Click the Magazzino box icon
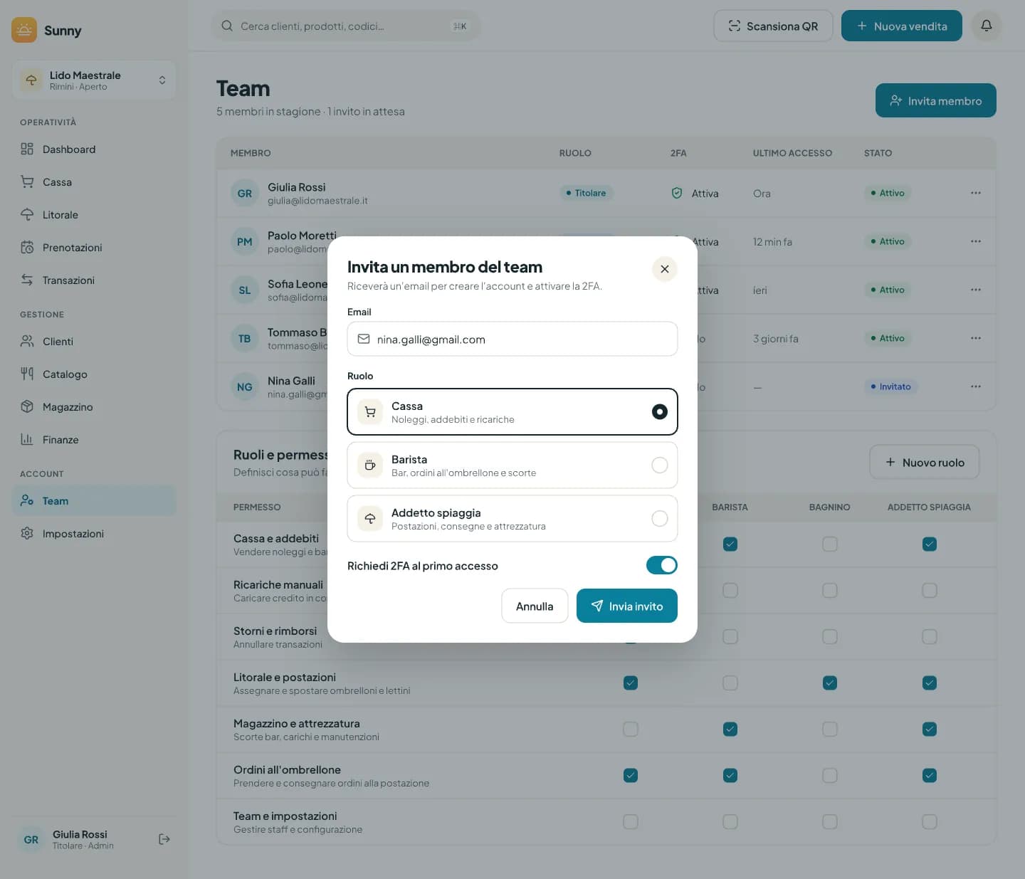This screenshot has height=879, width=1025. pyautogui.click(x=27, y=406)
